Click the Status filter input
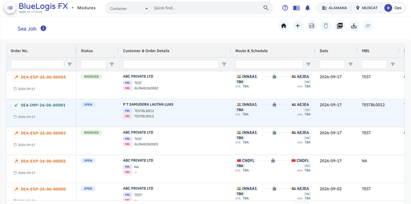Image resolution: width=411 pixels, height=204 pixels. coord(94,64)
